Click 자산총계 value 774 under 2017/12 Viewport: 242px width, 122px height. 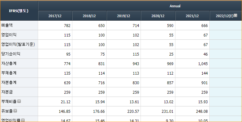(x=67, y=64)
